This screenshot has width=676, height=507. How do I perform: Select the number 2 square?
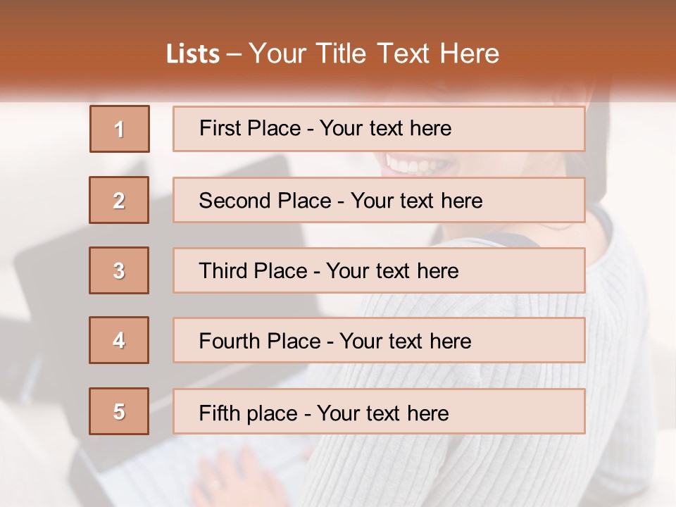coord(119,200)
